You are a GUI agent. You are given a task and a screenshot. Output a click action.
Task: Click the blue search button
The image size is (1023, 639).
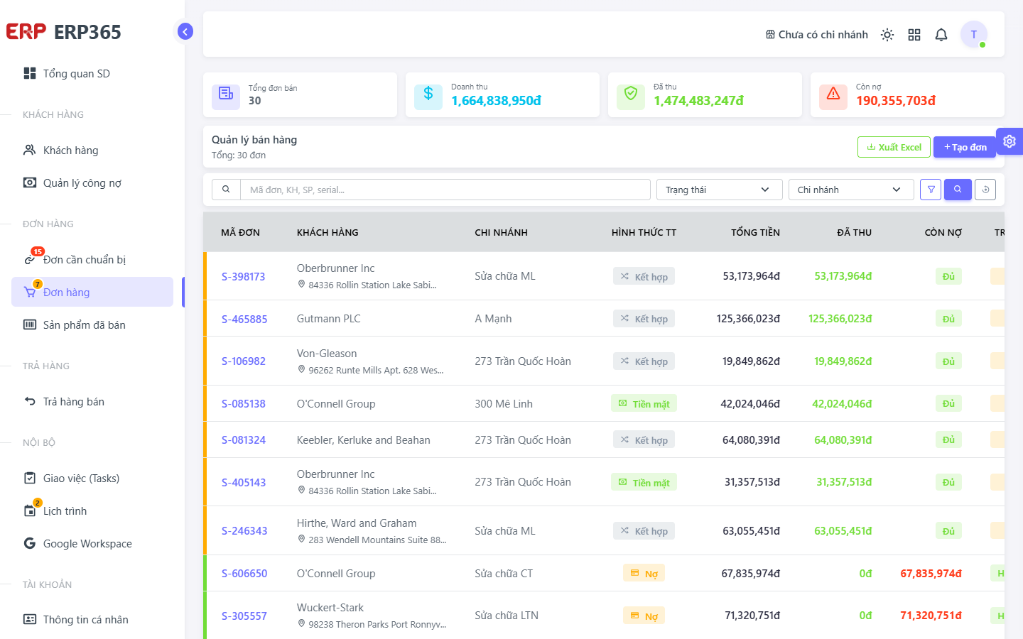tap(958, 190)
